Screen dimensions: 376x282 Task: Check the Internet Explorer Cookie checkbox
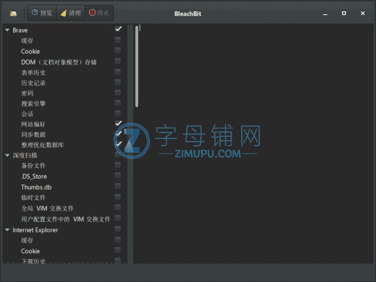pos(117,250)
